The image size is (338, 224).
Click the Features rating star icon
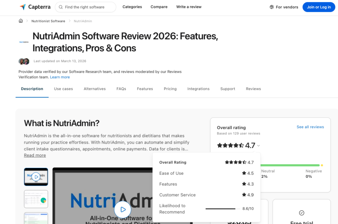[x=244, y=184]
